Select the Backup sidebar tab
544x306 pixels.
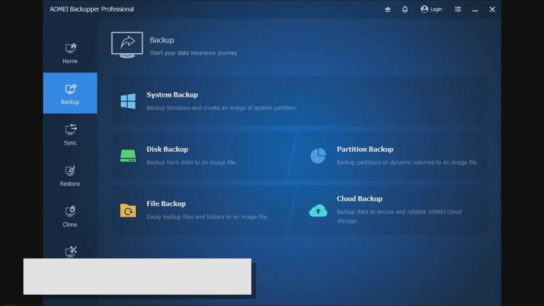pyautogui.click(x=70, y=93)
